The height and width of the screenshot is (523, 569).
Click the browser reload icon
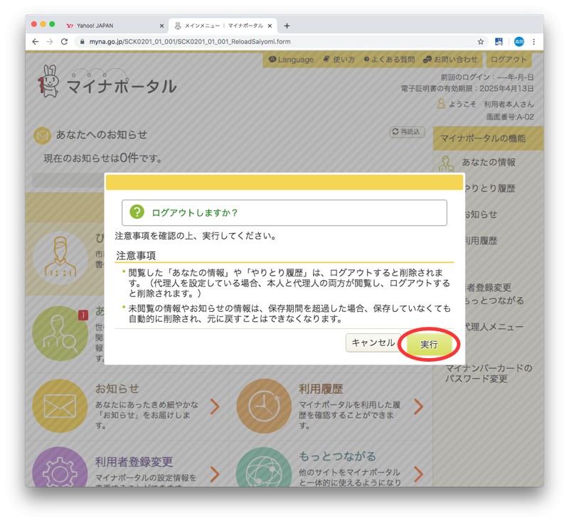pos(65,42)
